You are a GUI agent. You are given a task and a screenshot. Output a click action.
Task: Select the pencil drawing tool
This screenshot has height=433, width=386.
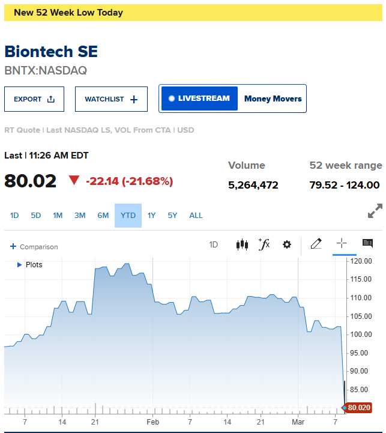tap(316, 244)
